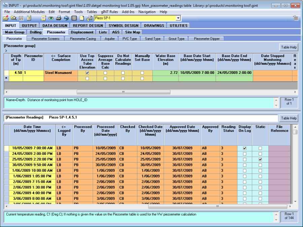Click the Water Base Elevation cell 2.72
This screenshot has width=303, height=227.
[x=165, y=73]
